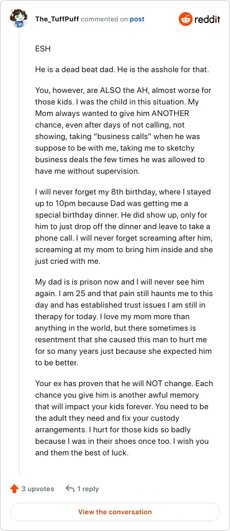Click the paragraph starting "You, however, are ALSO"

coord(124,130)
